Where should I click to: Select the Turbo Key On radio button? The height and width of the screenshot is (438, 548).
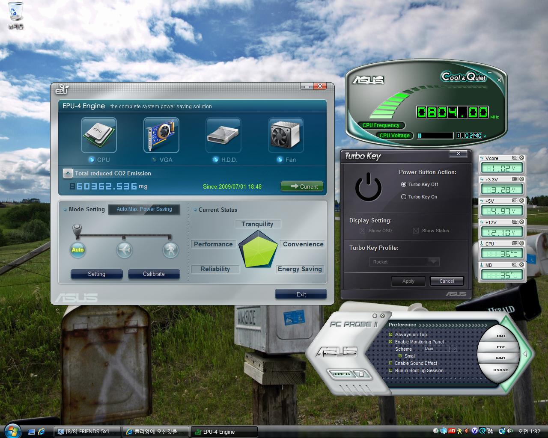[403, 197]
